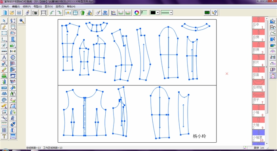Viewport: 277px width, 151px height.
Task: Open the 文档(F) menu
Action: (5, 7)
